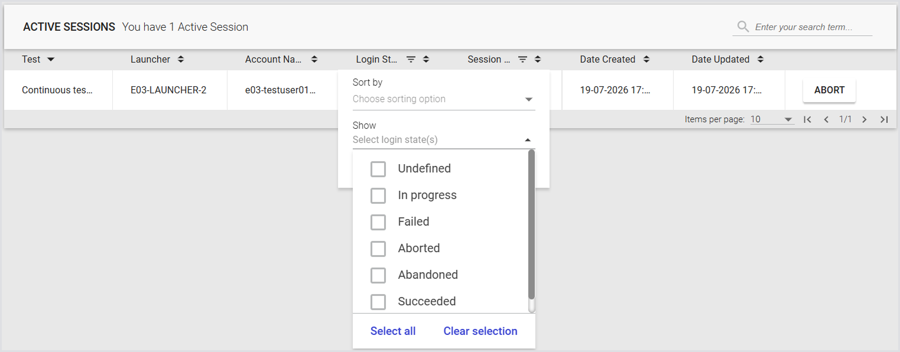Open the Choose sorting option dropdown
The height and width of the screenshot is (352, 900).
click(444, 99)
